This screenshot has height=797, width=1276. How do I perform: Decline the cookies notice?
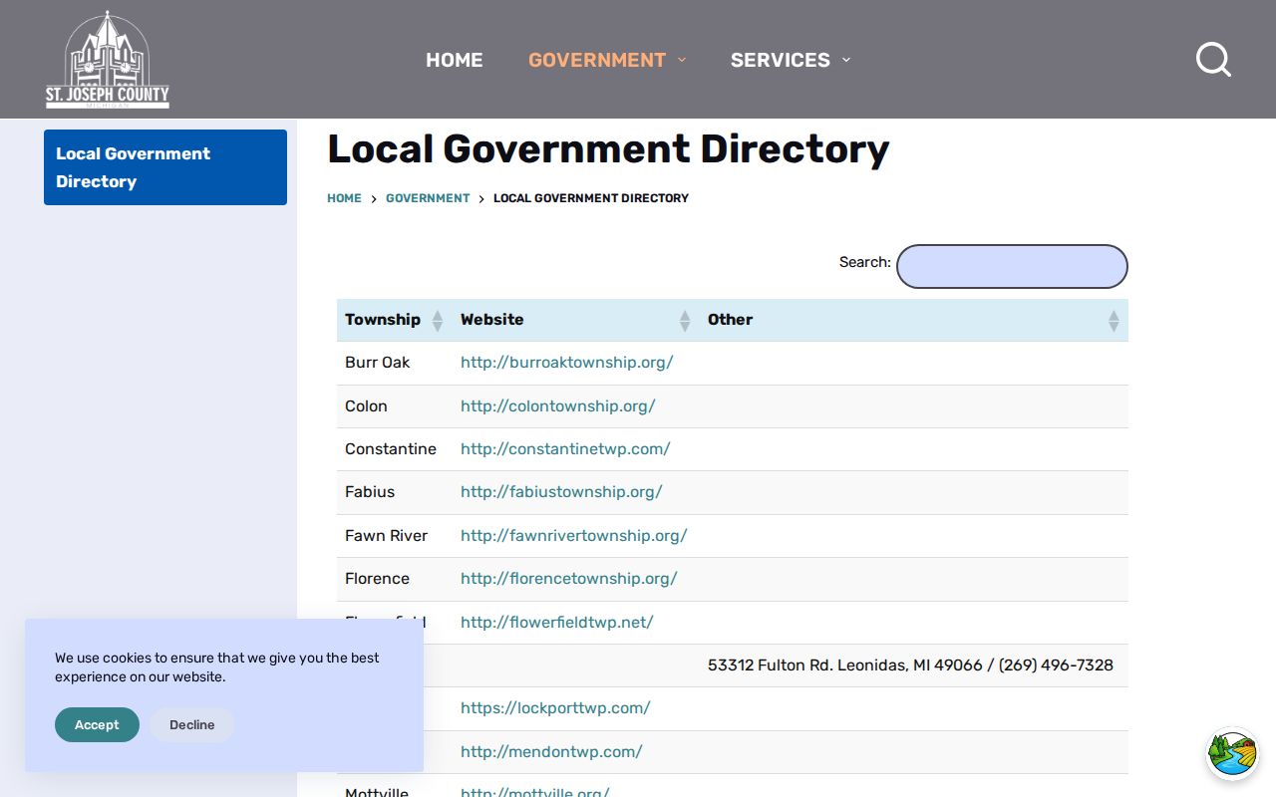pyautogui.click(x=192, y=724)
